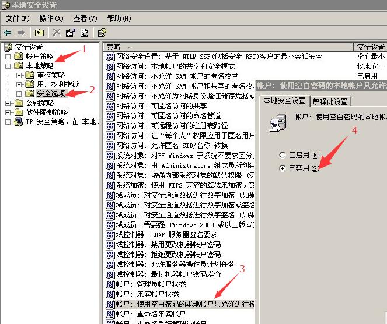Screen dimensions: 387x324
Task: Select policy 网络访问: 可匿名访问的命名管道
Action: (168, 116)
